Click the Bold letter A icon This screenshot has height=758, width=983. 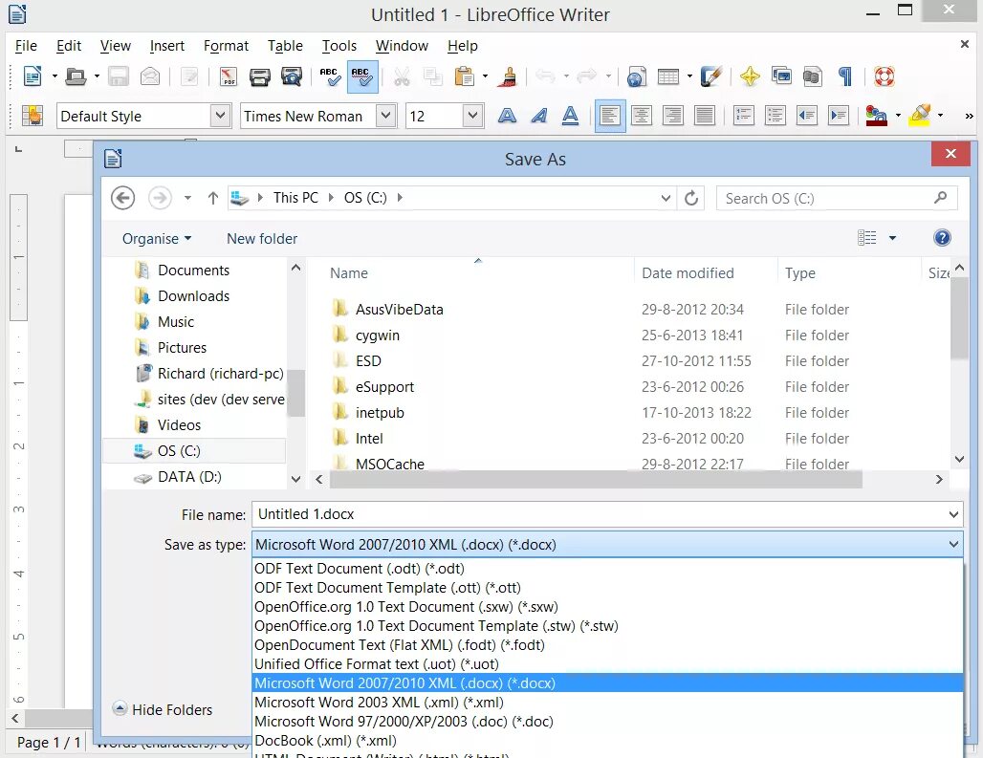point(507,116)
